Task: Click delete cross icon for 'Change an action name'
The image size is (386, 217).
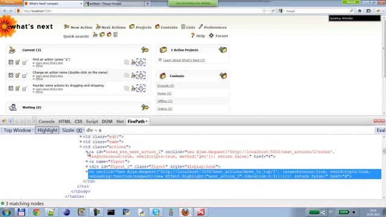Action: point(11,75)
